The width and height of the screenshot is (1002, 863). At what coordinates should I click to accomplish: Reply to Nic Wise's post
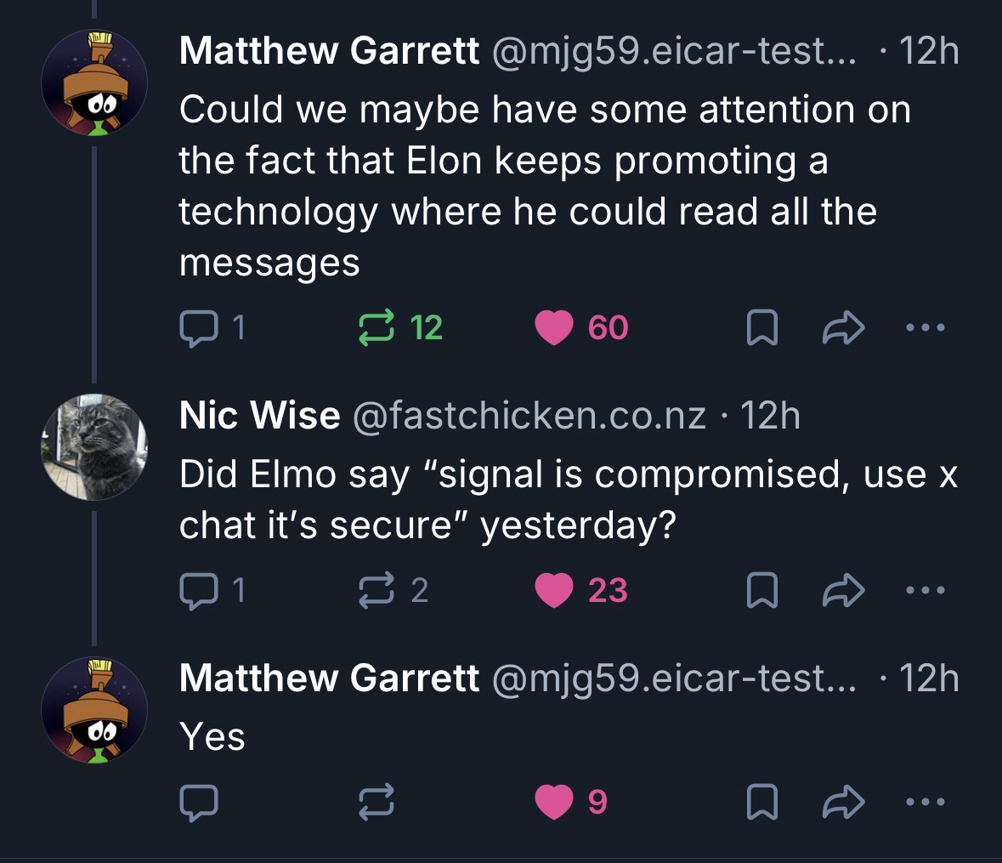[x=199, y=590]
